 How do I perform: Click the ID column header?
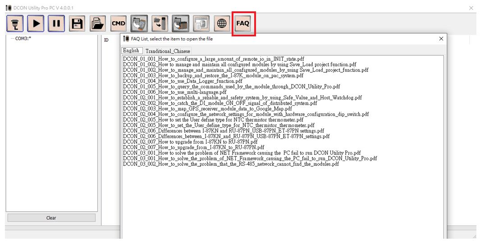point(106,40)
